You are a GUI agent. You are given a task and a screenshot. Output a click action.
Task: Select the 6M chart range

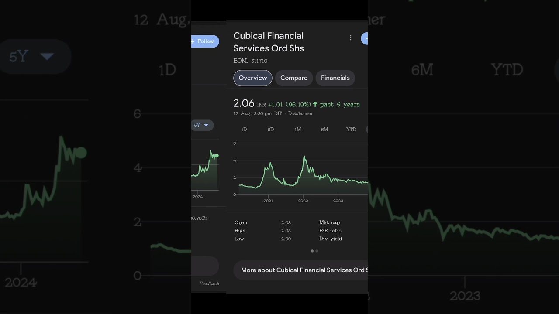tap(324, 130)
